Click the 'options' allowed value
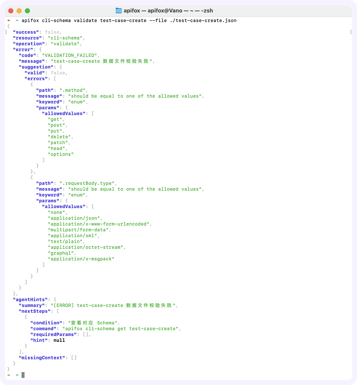 61,154
